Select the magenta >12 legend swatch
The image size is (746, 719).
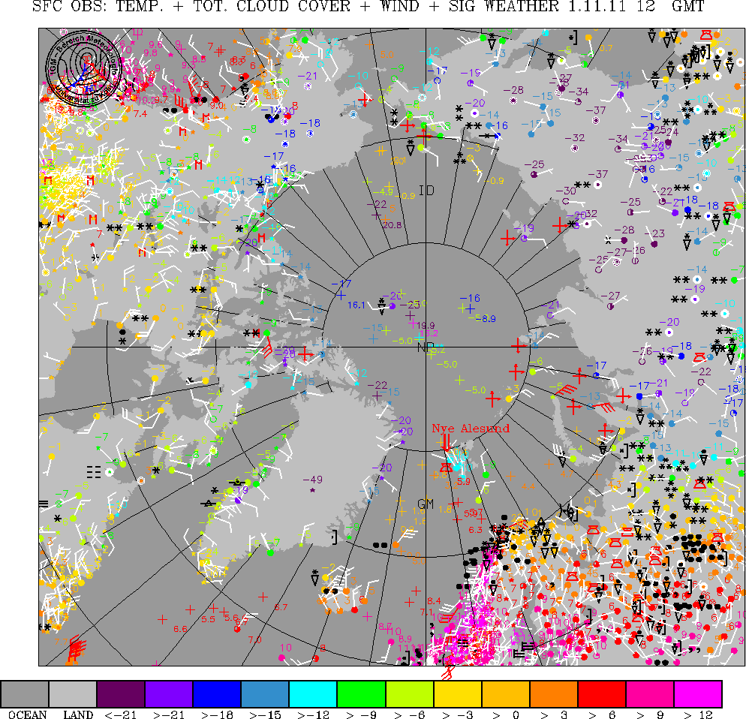click(x=698, y=694)
